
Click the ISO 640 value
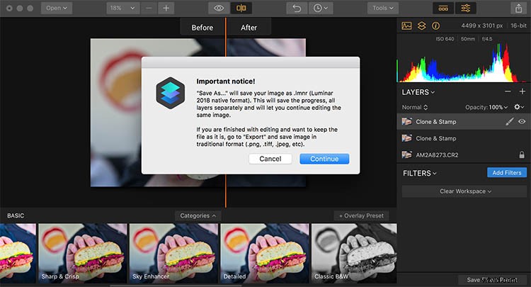coord(445,39)
